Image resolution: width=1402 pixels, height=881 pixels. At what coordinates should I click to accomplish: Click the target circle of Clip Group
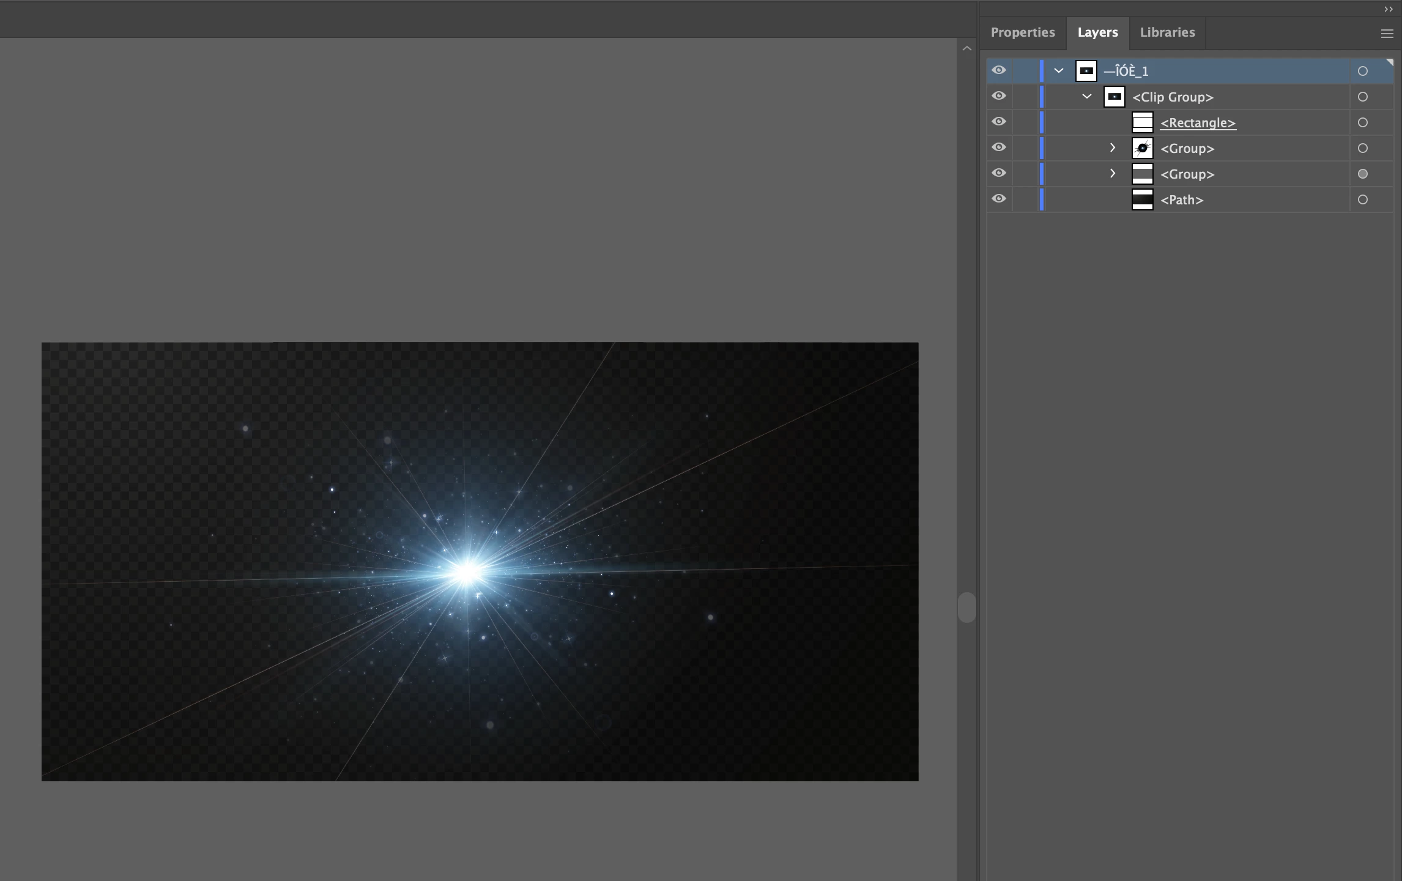[1362, 97]
